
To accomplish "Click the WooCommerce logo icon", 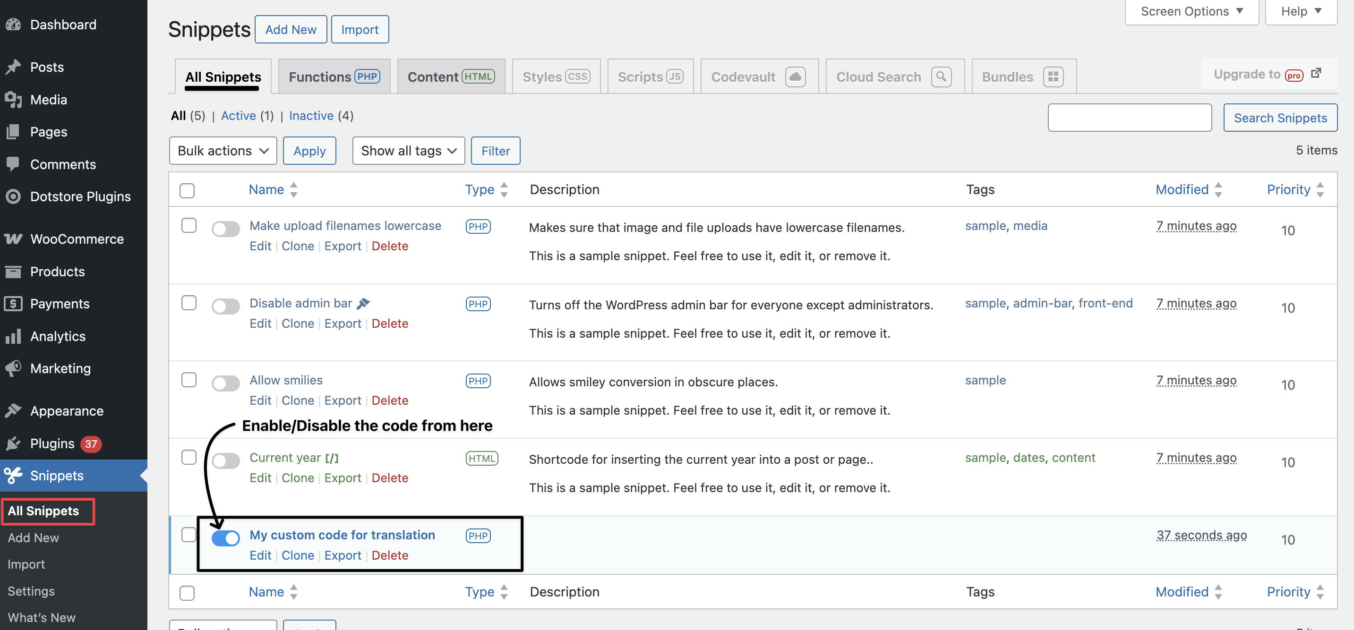I will [x=13, y=239].
